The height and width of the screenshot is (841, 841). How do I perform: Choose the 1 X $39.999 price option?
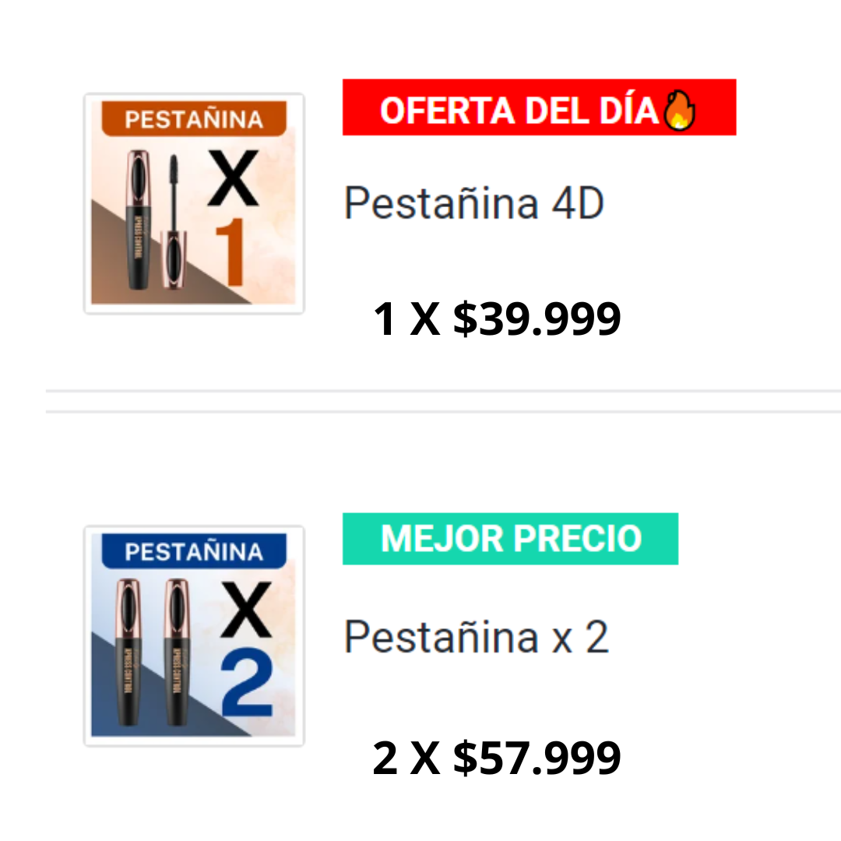pyautogui.click(x=497, y=319)
